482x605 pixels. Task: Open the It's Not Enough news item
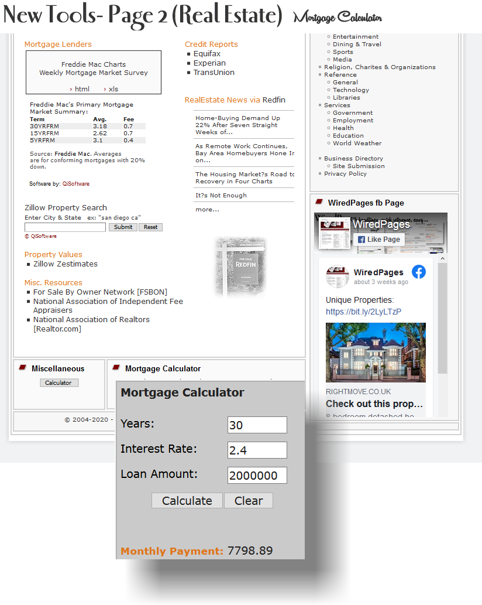click(x=221, y=195)
